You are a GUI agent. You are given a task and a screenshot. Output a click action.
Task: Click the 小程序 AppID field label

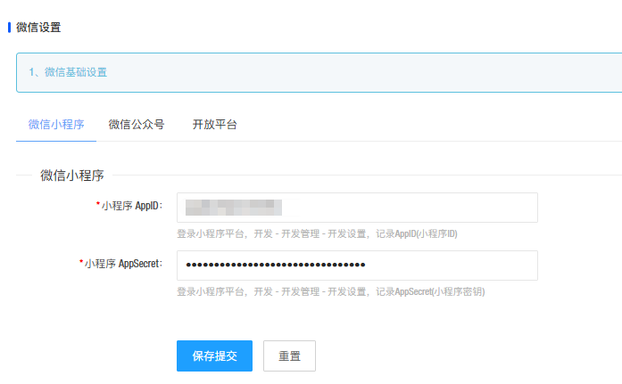[132, 207]
